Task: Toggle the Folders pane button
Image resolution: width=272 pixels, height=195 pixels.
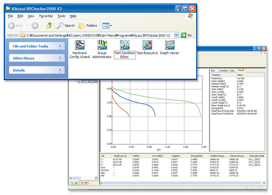Action: point(87,26)
